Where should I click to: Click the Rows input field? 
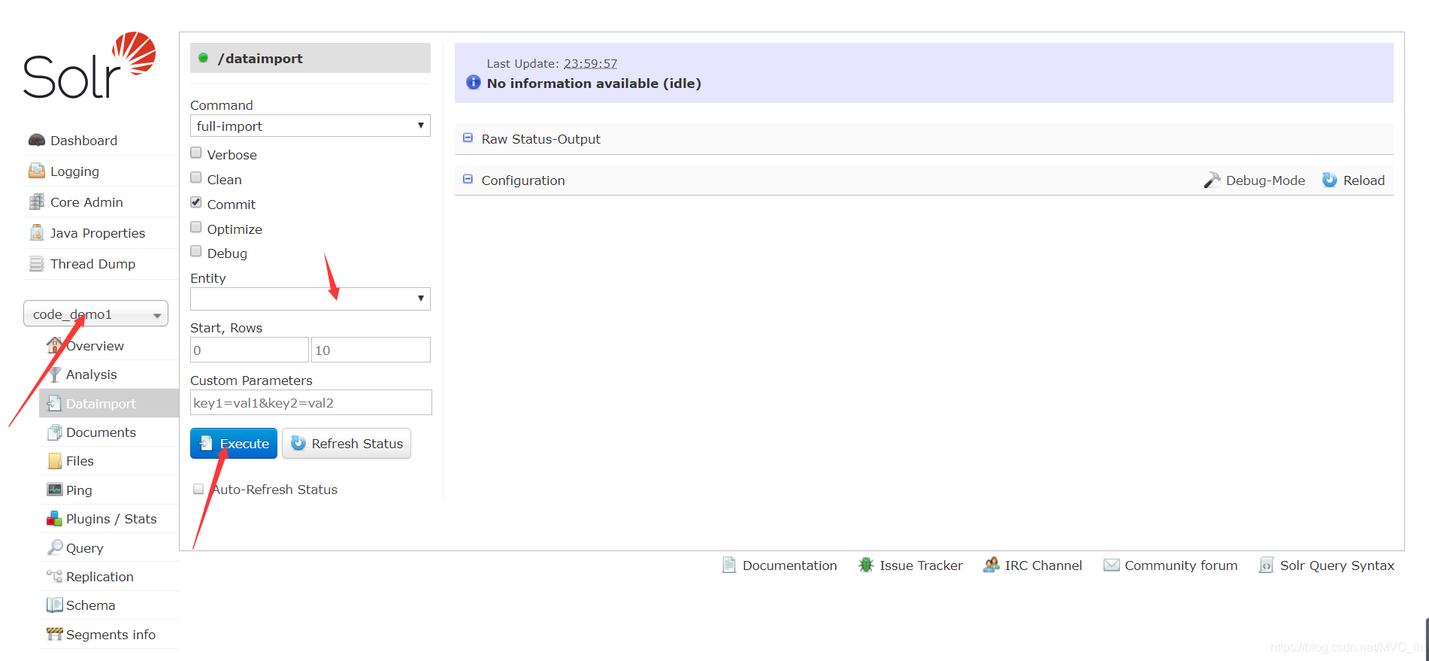tap(371, 350)
